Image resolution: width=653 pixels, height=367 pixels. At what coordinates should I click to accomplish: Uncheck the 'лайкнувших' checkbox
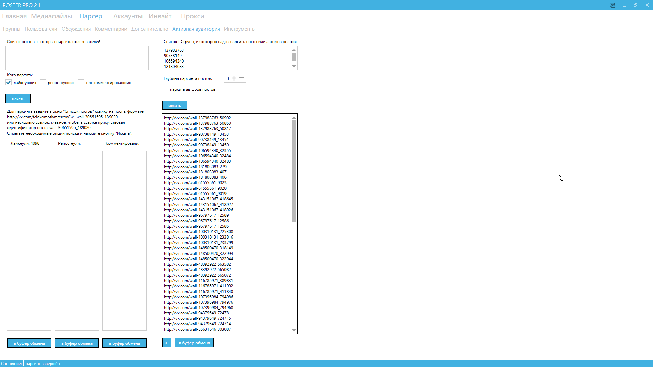coord(9,83)
